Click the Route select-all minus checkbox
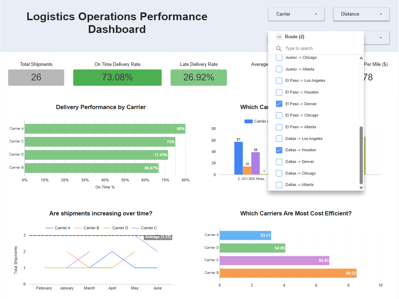399x299 pixels. coord(279,37)
